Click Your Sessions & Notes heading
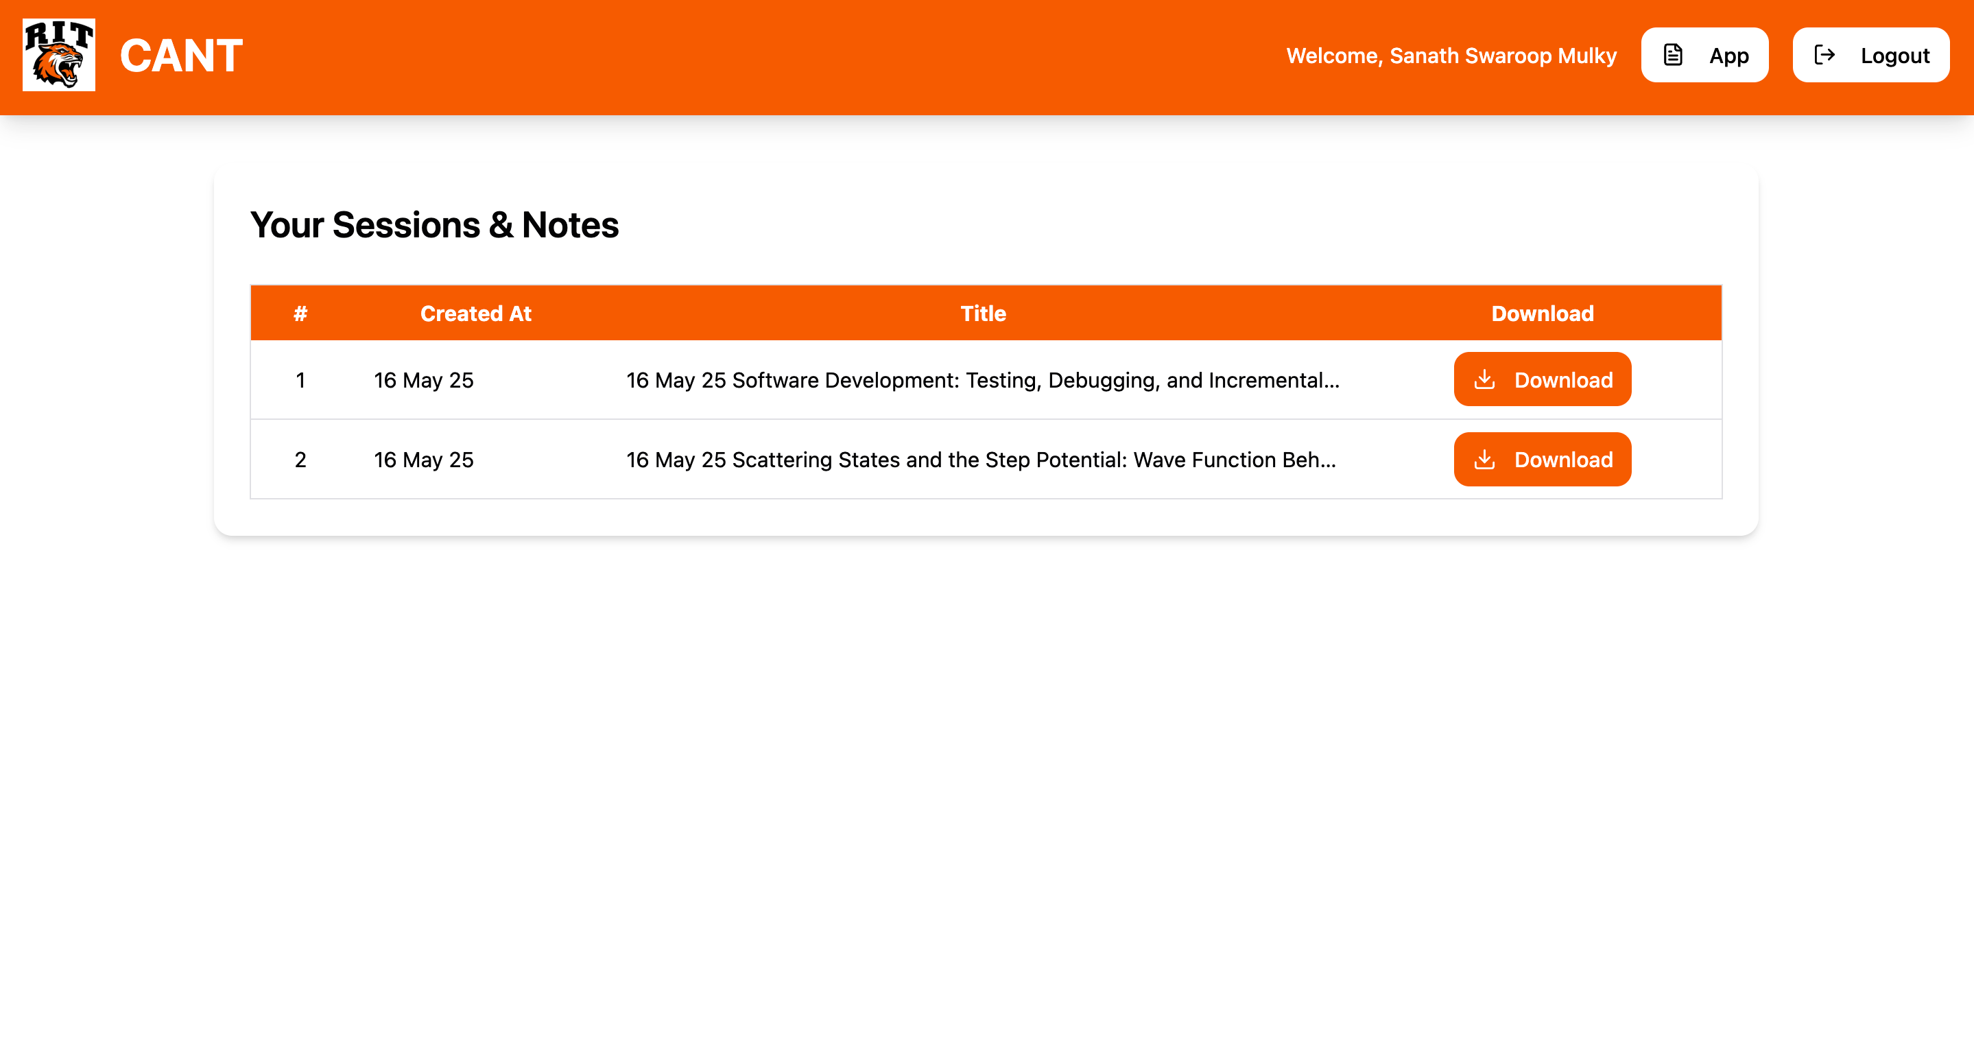The width and height of the screenshot is (1974, 1062). [433, 224]
